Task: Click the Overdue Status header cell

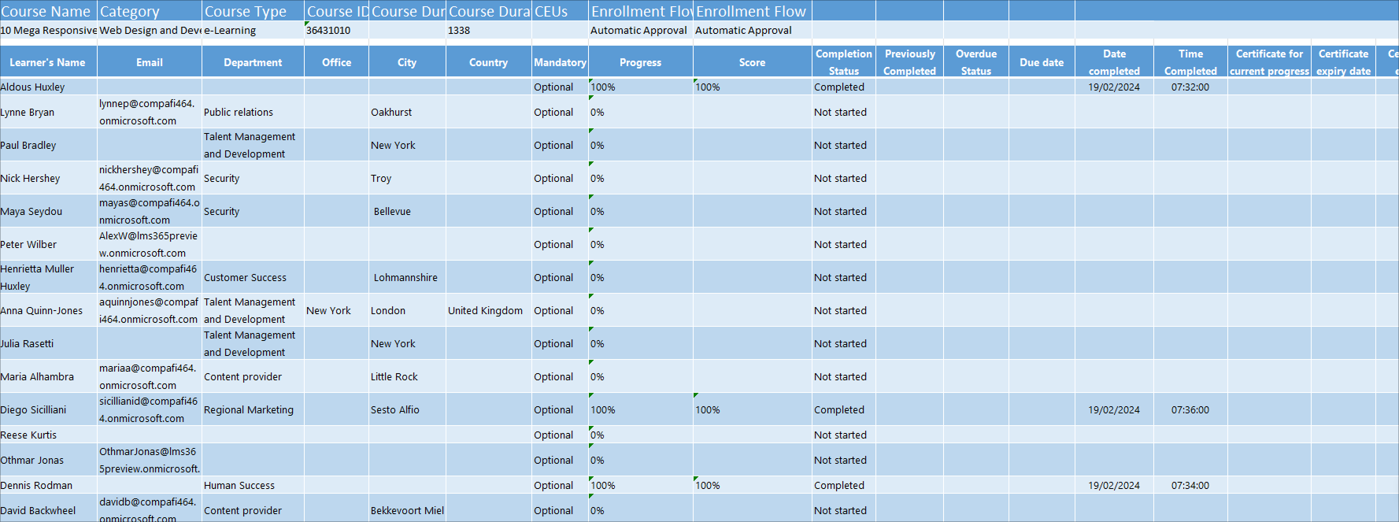Action: pos(976,62)
